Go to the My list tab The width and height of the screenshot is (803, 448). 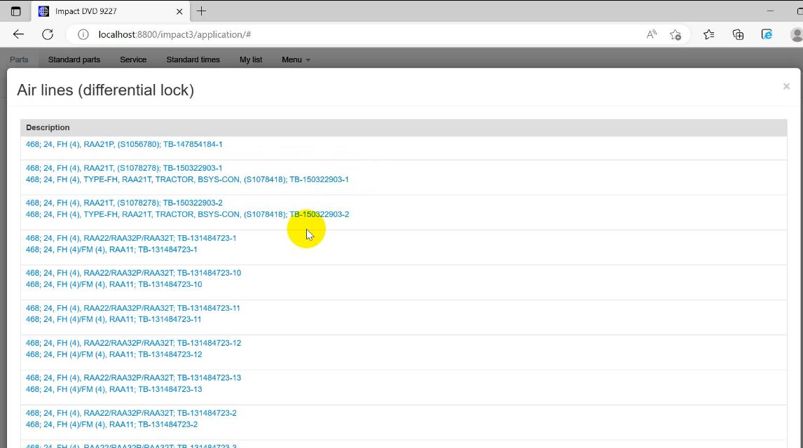pyautogui.click(x=251, y=59)
